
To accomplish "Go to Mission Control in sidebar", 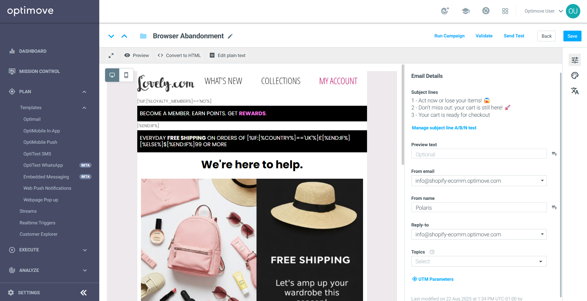I will pyautogui.click(x=40, y=71).
